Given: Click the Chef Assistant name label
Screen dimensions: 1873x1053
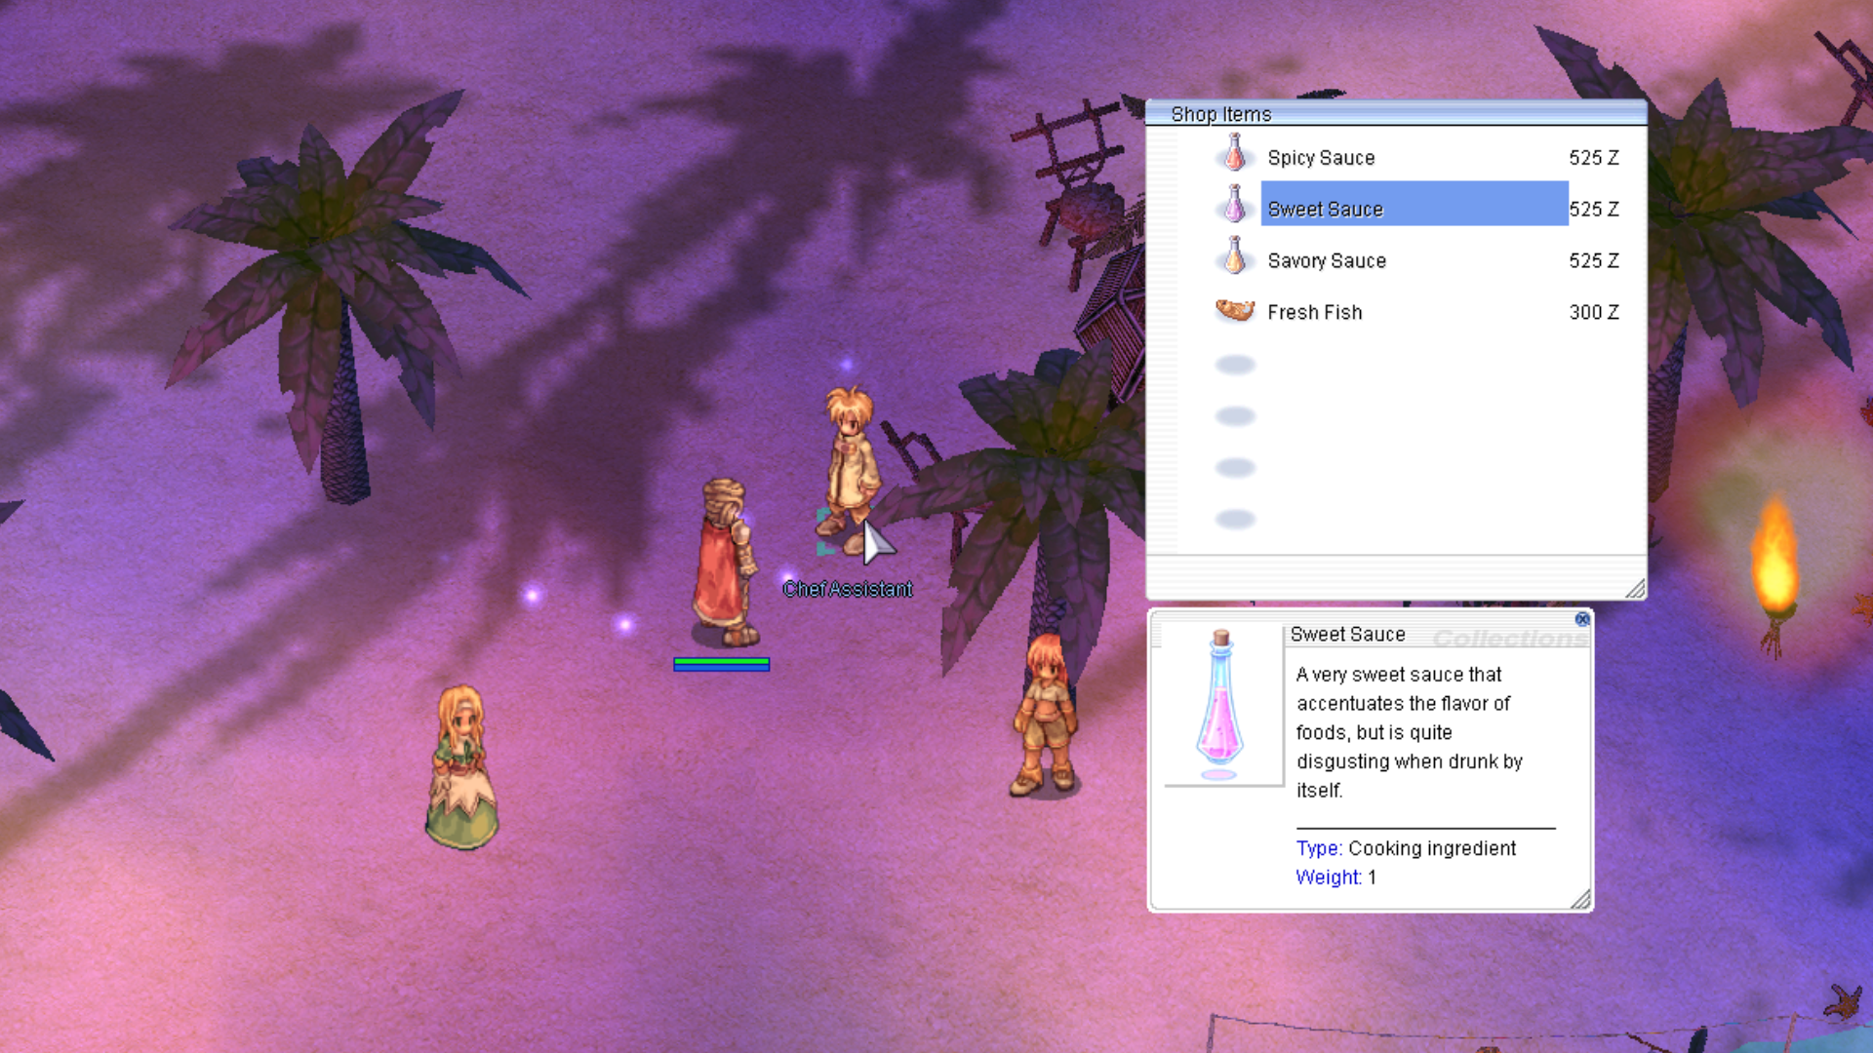Looking at the screenshot, I should coord(848,590).
